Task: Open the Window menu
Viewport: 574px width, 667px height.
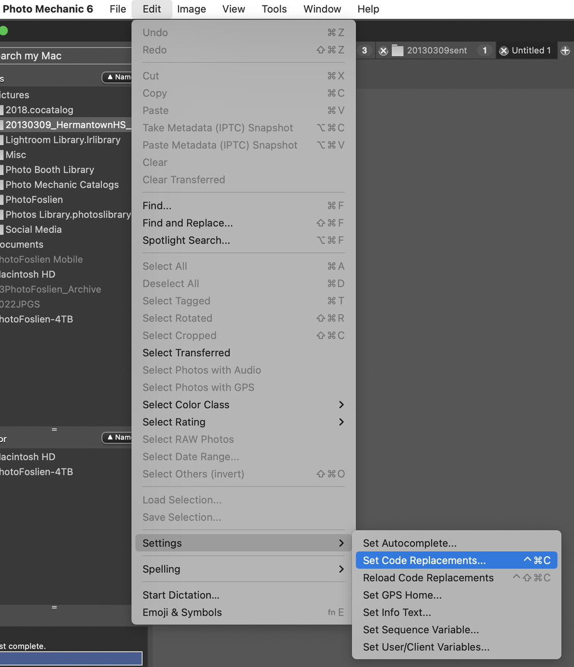Action: [x=322, y=9]
